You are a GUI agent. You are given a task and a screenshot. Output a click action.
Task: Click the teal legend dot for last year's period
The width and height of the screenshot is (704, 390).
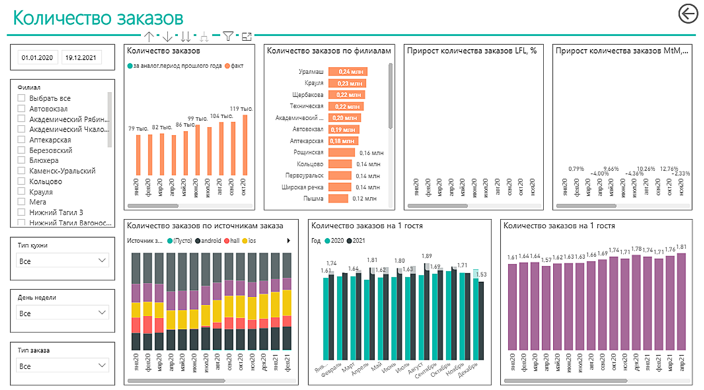pos(130,66)
